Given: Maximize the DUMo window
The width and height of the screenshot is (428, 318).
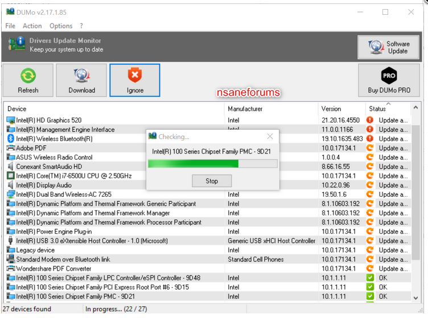Looking at the screenshot, I should click(x=385, y=12).
